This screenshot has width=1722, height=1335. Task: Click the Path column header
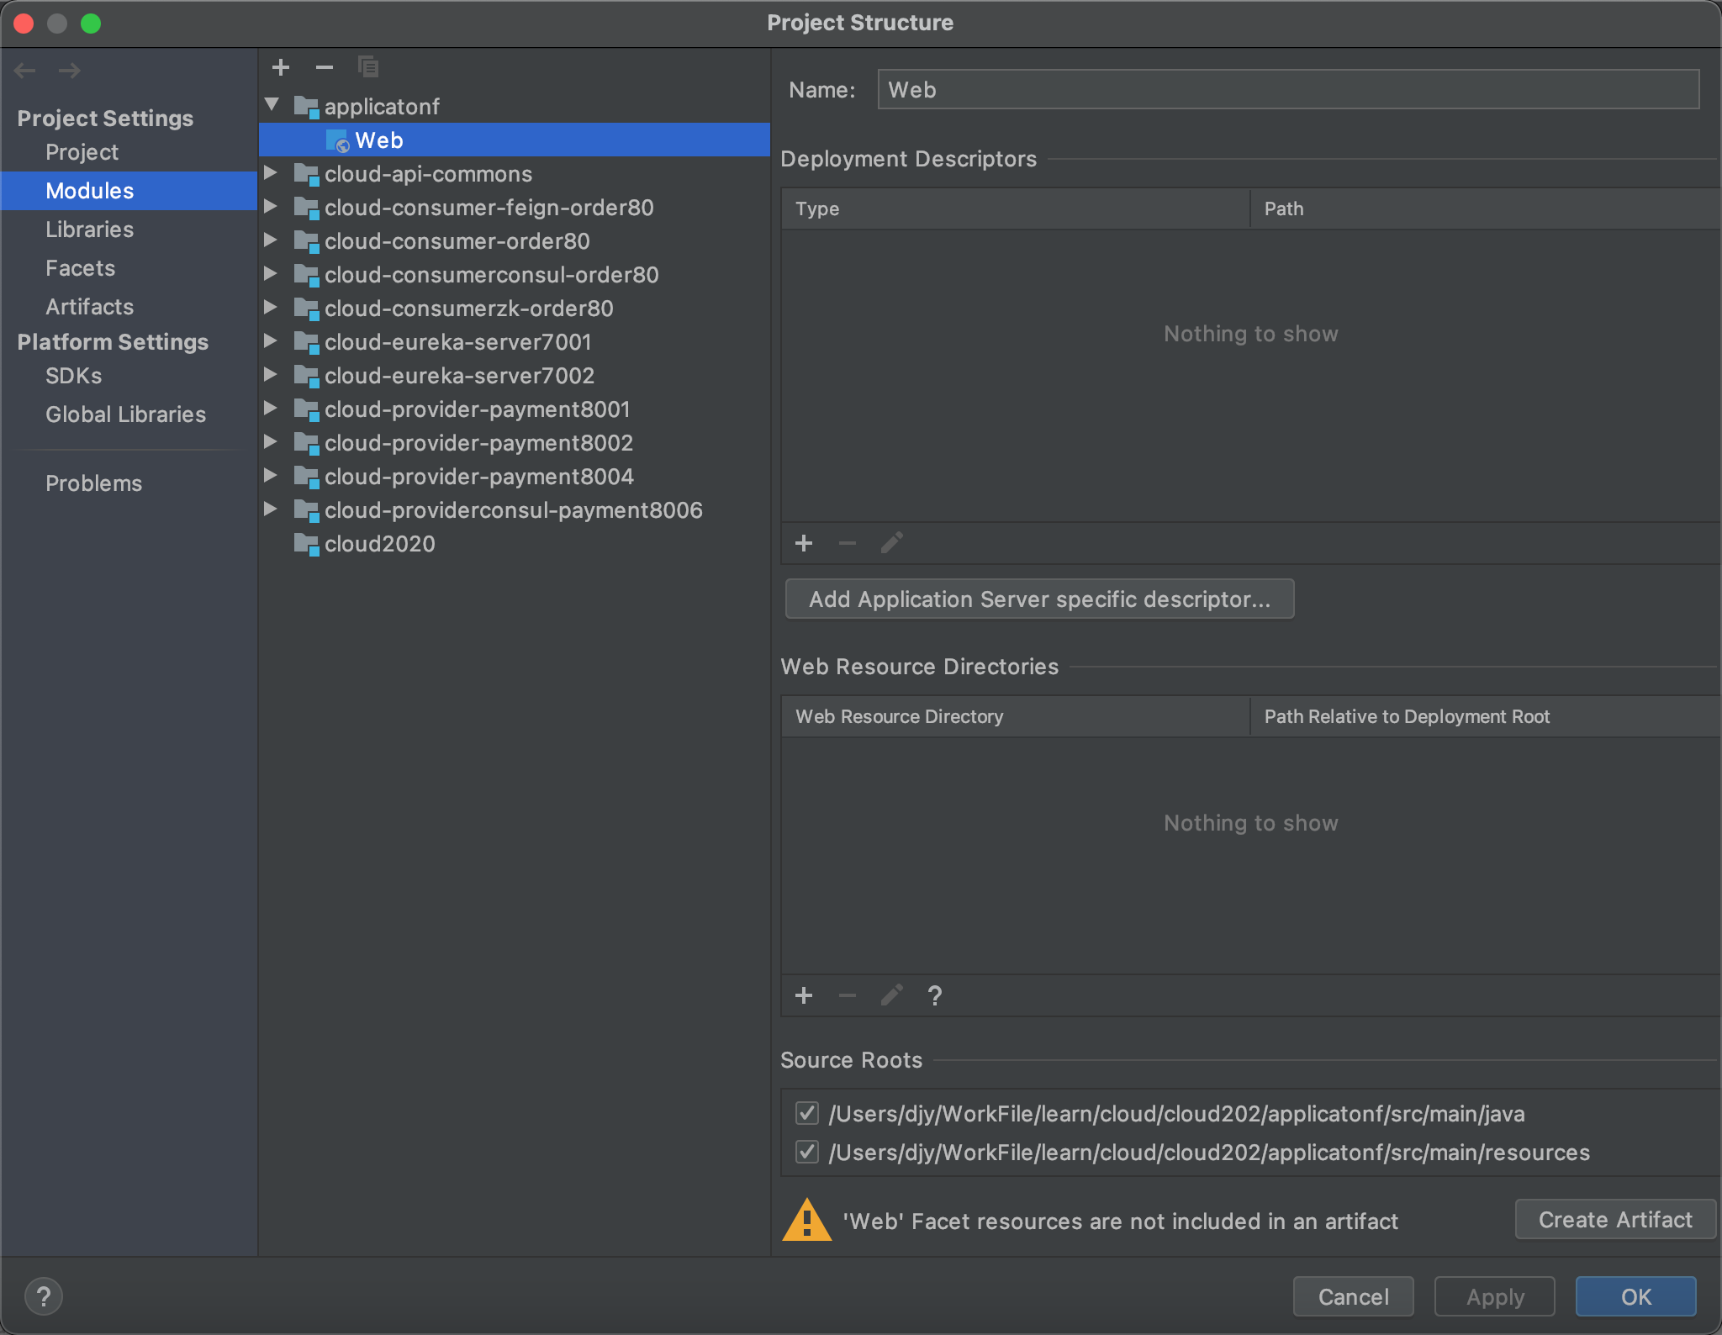tap(1485, 208)
